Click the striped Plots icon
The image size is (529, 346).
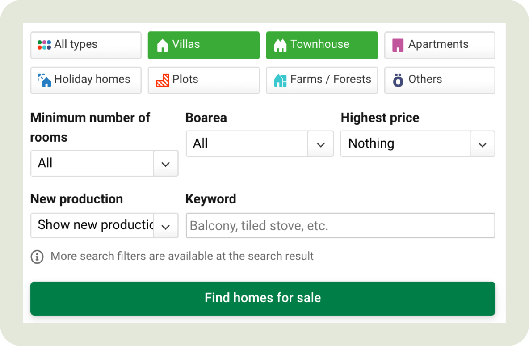point(164,80)
